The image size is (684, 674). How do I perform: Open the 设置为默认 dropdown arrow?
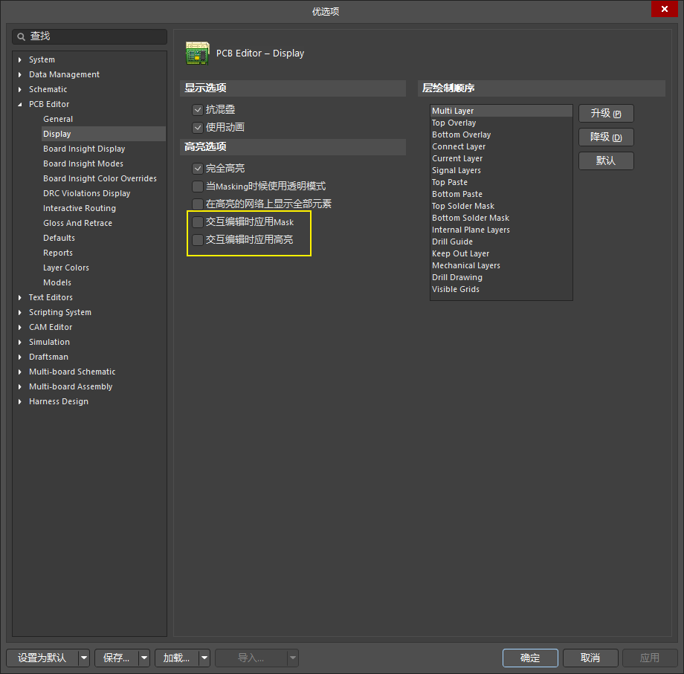83,658
